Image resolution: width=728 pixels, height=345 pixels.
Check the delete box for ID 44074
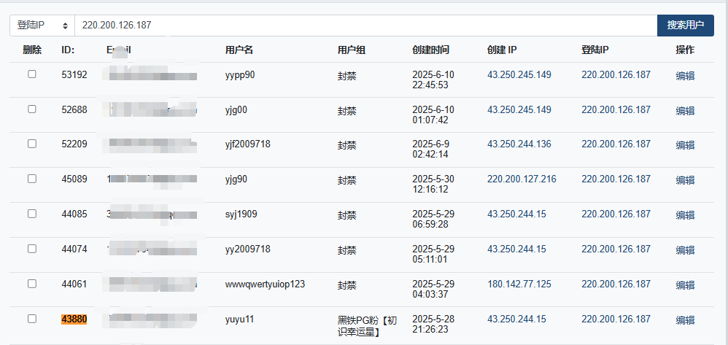[x=31, y=249]
